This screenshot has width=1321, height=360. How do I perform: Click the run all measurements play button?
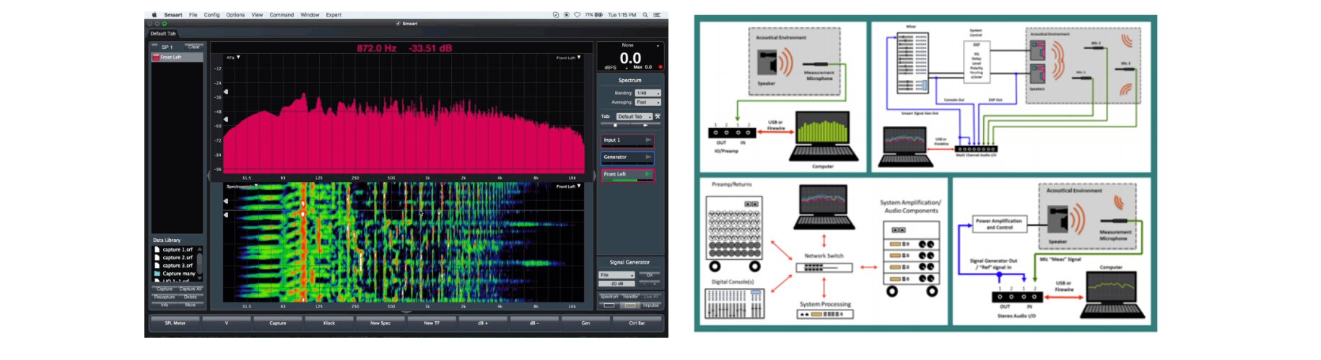[x=645, y=125]
